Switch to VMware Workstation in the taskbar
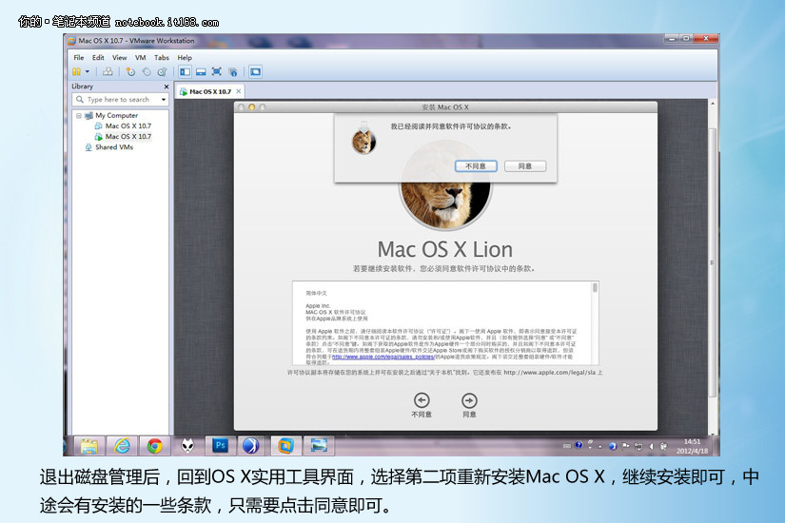Viewport: 785px width, 523px height. 285,445
